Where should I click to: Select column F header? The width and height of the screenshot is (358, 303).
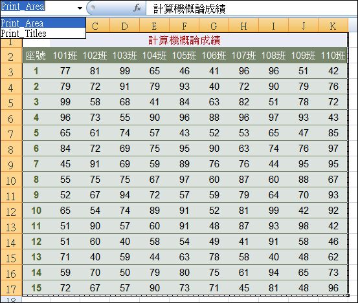pyautogui.click(x=185, y=26)
